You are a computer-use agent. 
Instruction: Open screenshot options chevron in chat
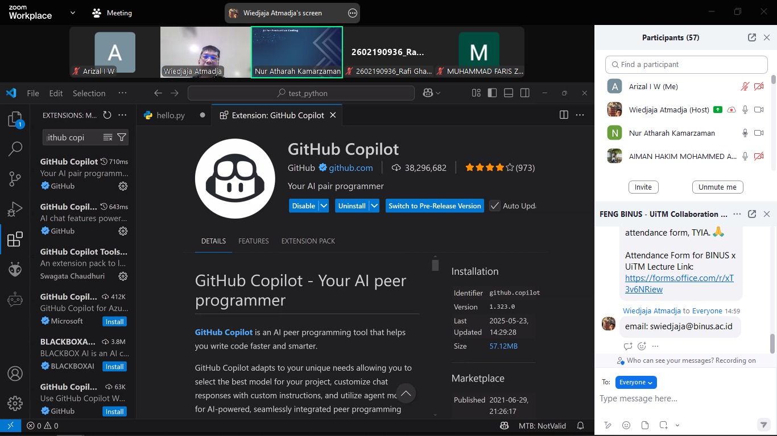677,425
